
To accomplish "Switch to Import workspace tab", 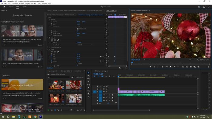I will 11,7.
